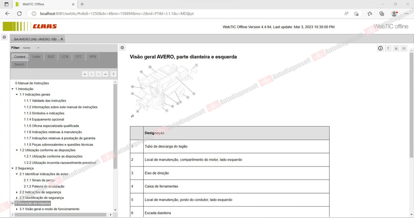Collapse 2.1 Identificar indicações de aviso node
The image size is (414, 218).
click(x=16, y=174)
